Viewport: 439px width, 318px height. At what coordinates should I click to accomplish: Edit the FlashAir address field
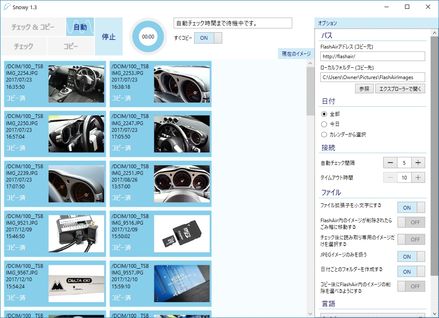click(x=373, y=56)
